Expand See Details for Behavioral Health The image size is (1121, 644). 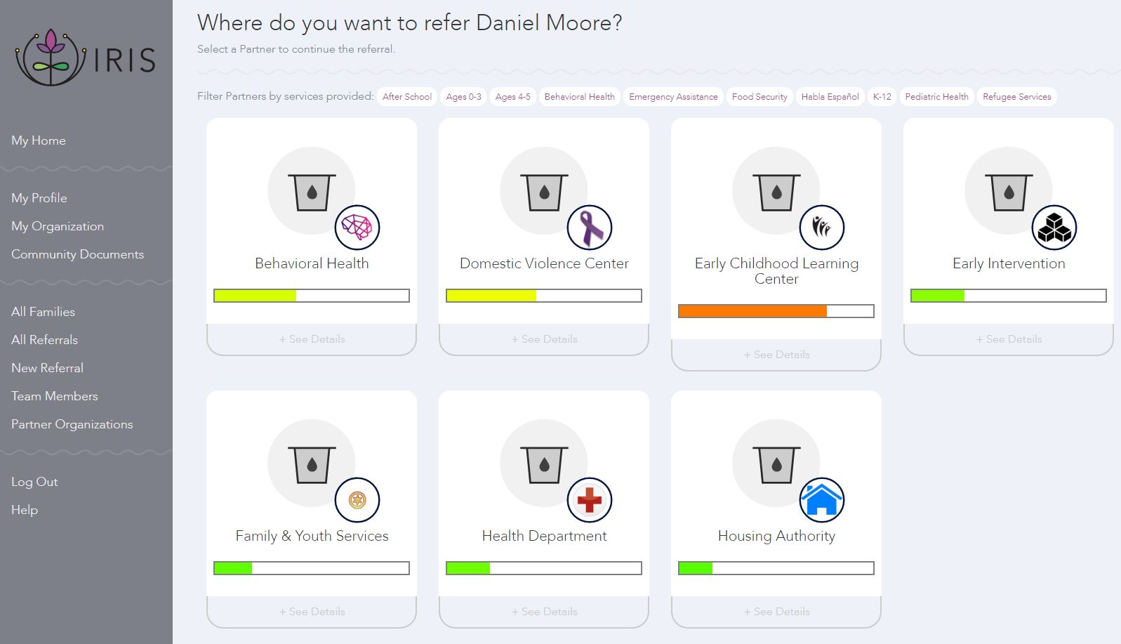(312, 339)
